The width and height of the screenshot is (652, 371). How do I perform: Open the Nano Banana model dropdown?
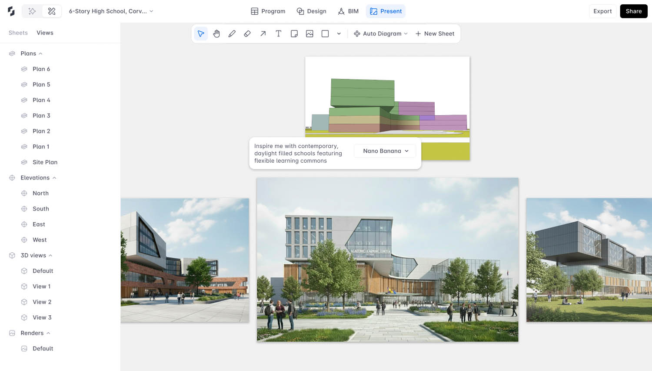[x=385, y=151]
